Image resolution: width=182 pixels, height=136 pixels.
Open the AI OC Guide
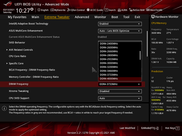tap(95, 10)
